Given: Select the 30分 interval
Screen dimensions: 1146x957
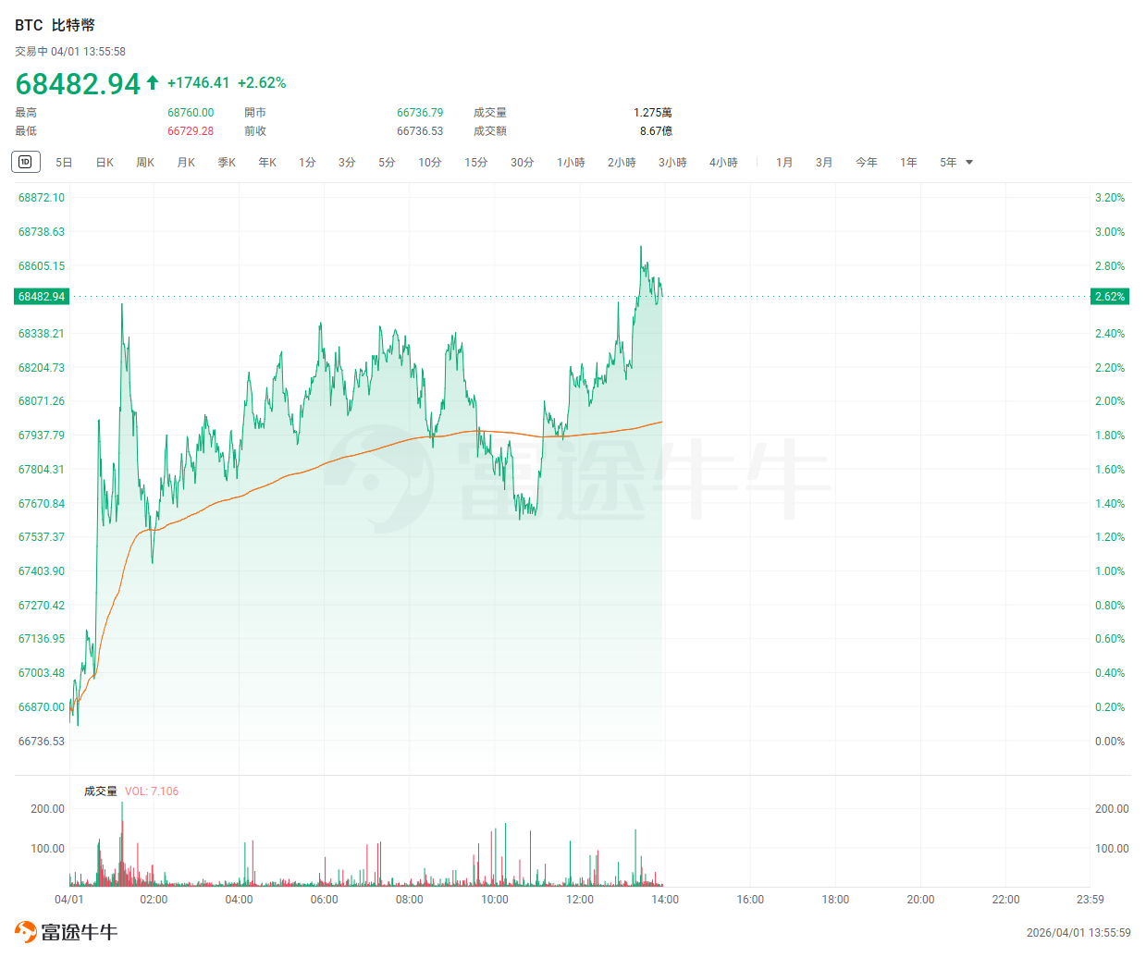Looking at the screenshot, I should coord(522,163).
